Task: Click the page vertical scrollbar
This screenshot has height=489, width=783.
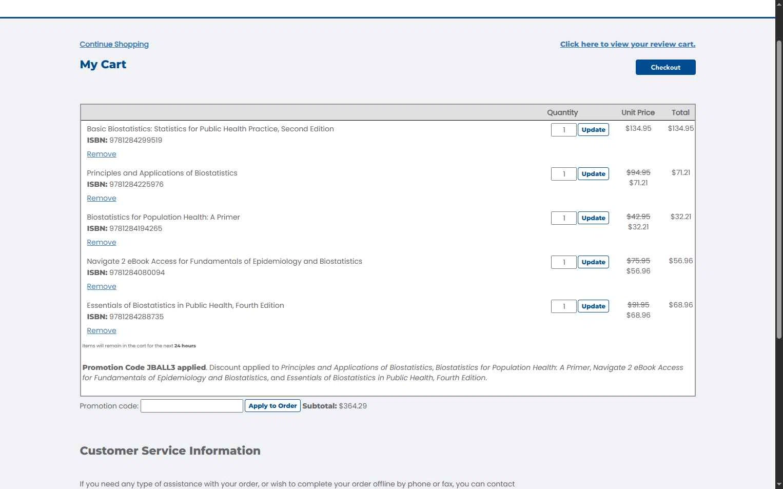Action: pos(779,190)
